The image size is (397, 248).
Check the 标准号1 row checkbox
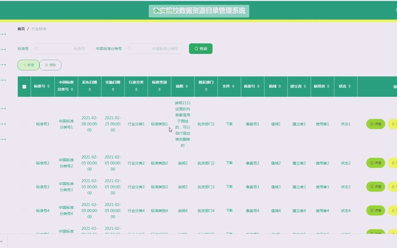tap(24, 124)
